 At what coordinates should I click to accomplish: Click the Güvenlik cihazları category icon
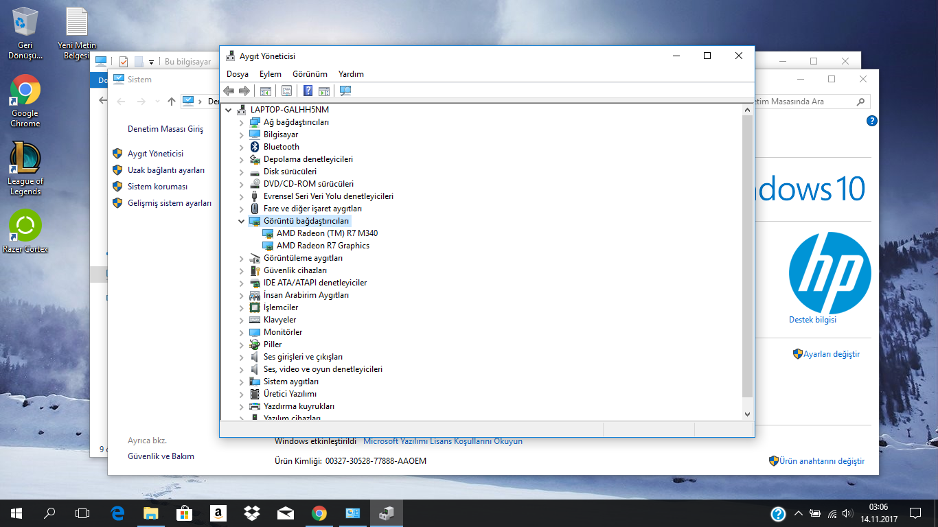tap(255, 270)
